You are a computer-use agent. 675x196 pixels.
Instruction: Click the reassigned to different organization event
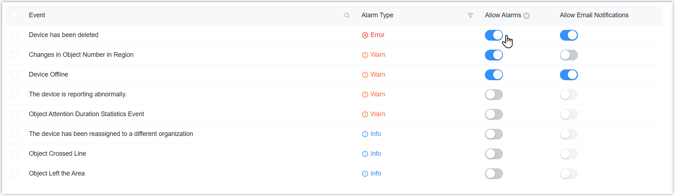point(111,134)
